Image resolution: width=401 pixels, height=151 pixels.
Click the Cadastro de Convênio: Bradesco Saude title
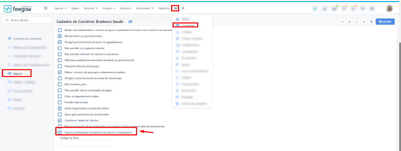90,22
